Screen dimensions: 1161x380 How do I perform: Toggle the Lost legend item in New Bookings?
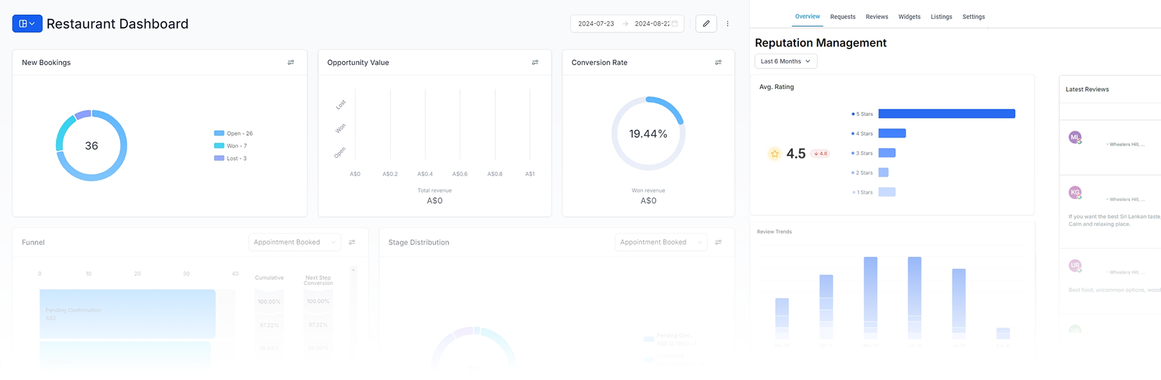[x=231, y=159]
